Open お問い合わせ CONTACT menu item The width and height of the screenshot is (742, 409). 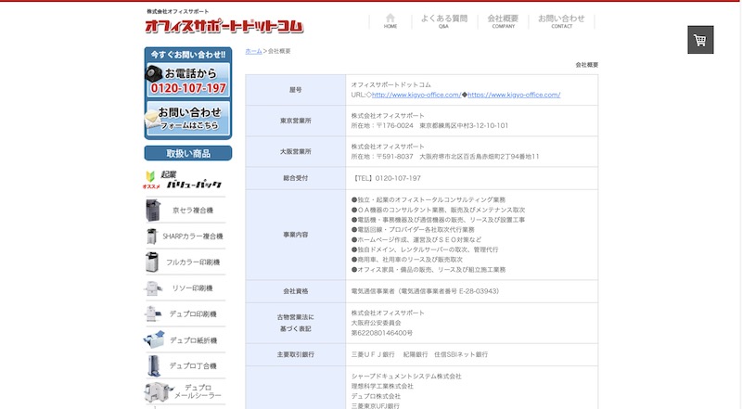561,20
